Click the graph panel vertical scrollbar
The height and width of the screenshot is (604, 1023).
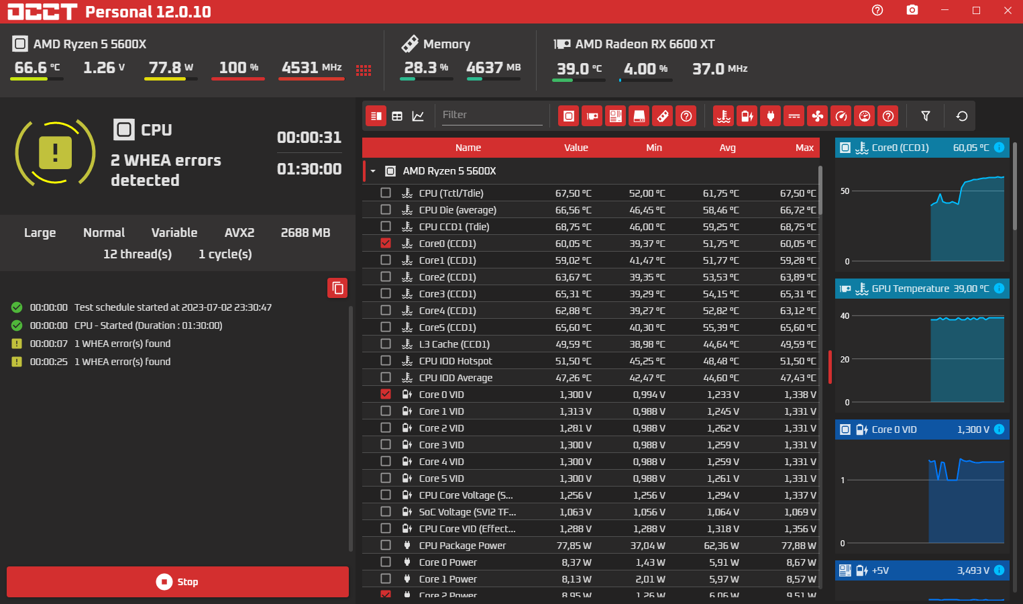click(1014, 186)
